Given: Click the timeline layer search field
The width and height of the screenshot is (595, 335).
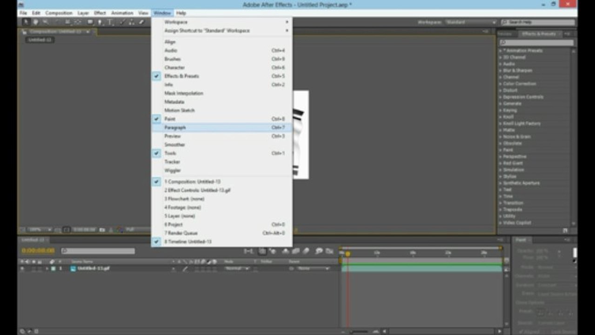Looking at the screenshot, I should click(98, 251).
